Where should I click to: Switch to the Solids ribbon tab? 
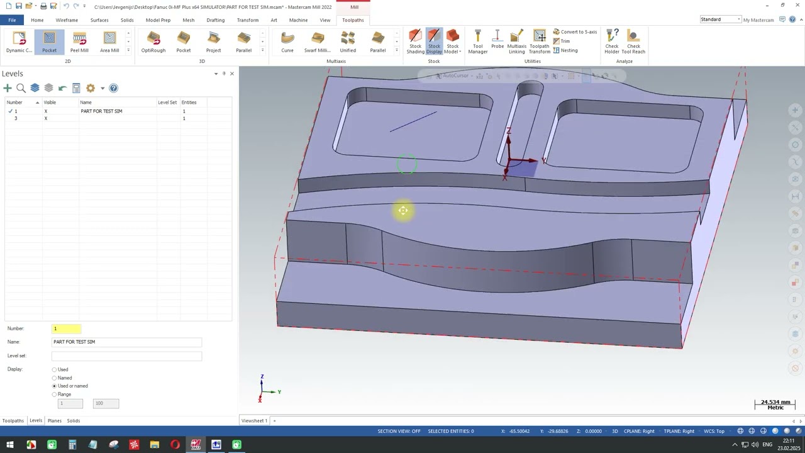(x=127, y=20)
